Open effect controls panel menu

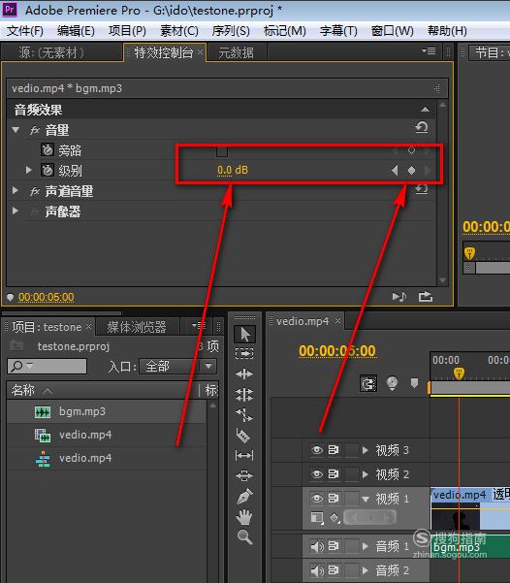coord(429,51)
